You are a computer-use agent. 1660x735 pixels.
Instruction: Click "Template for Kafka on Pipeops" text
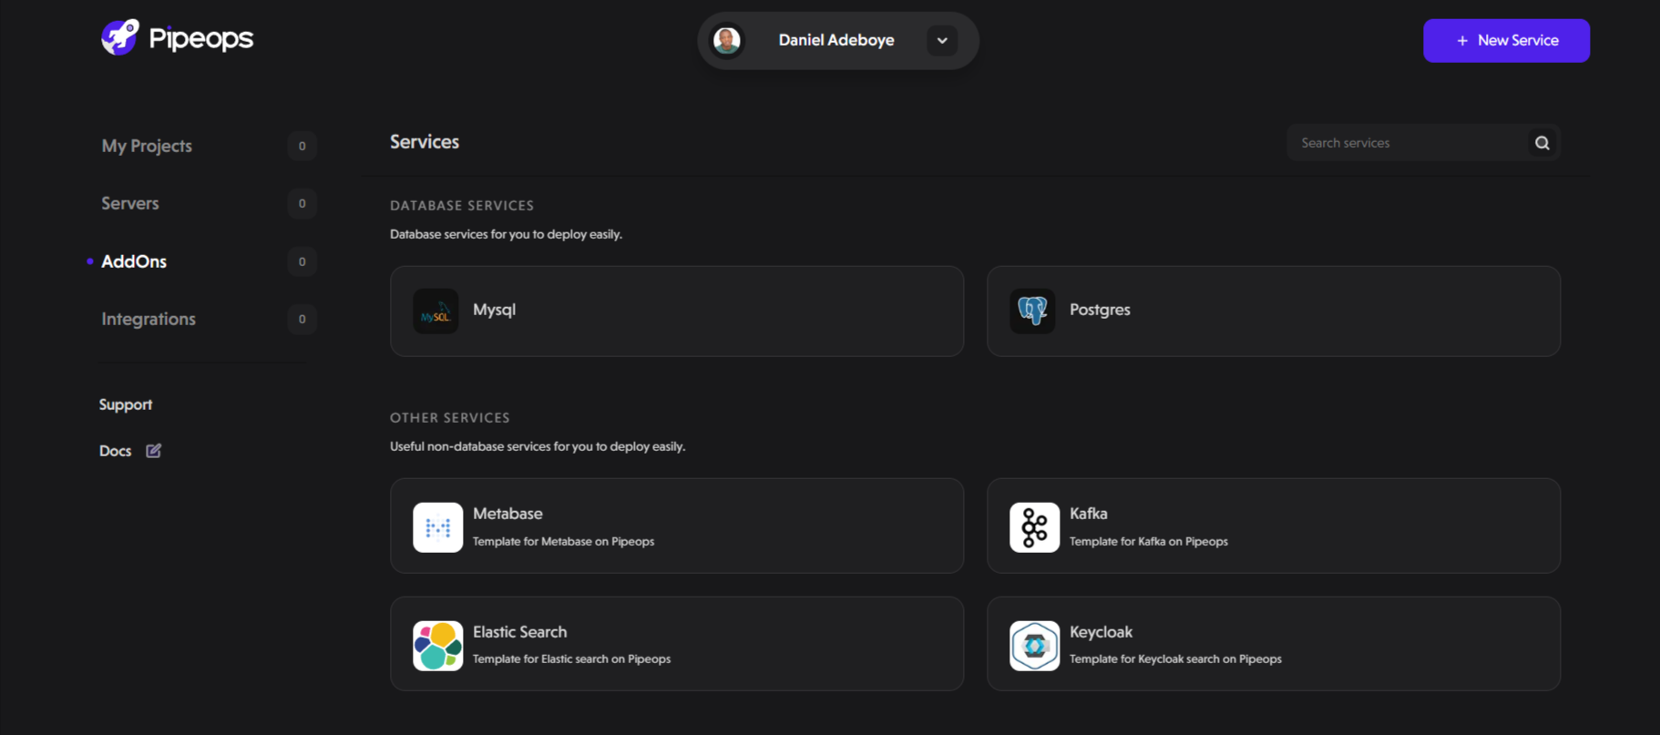pyautogui.click(x=1148, y=542)
